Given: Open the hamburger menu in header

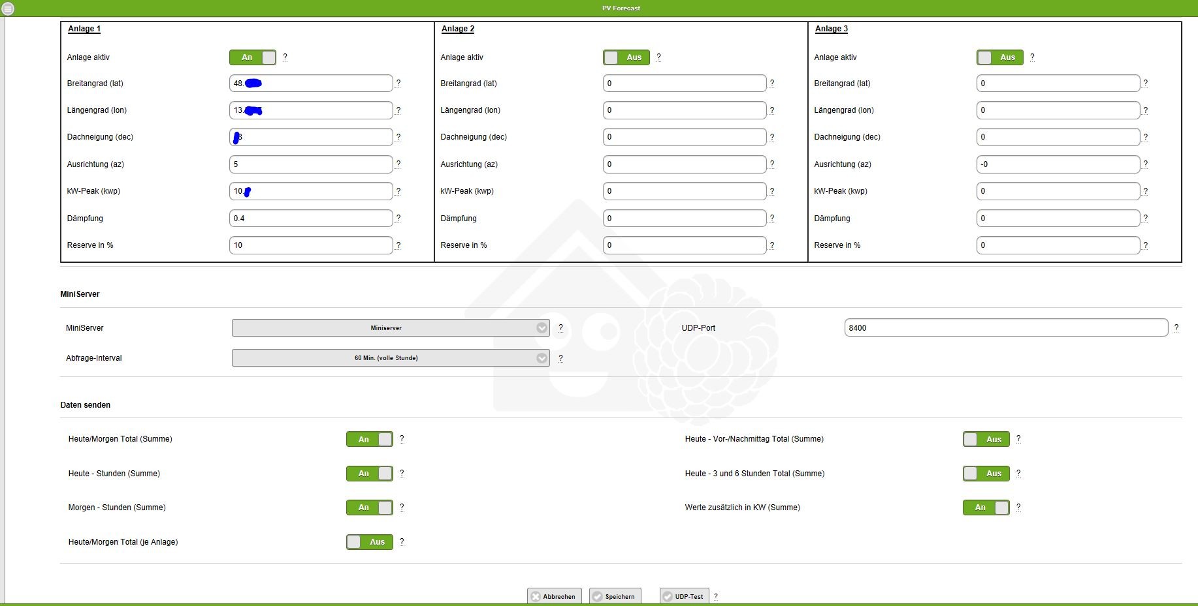Looking at the screenshot, I should 8,8.
